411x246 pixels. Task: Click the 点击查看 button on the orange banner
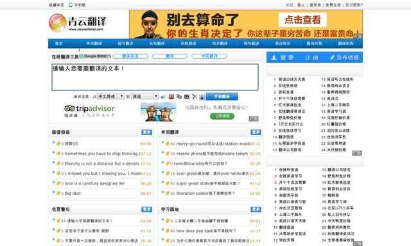pyautogui.click(x=302, y=20)
